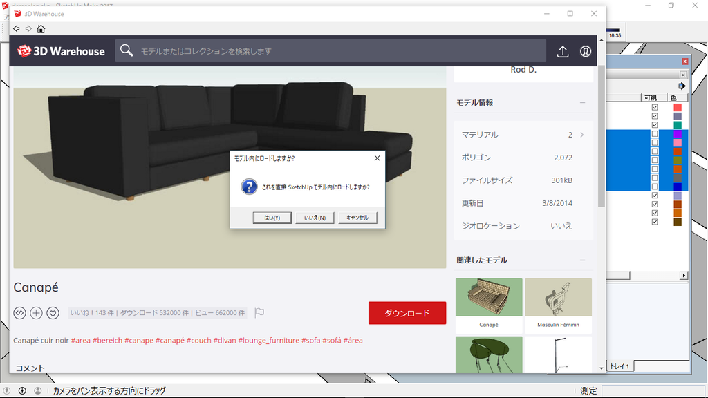Viewport: 708px width, 398px height.
Task: Open the green table related model thumbnail
Action: (x=489, y=354)
